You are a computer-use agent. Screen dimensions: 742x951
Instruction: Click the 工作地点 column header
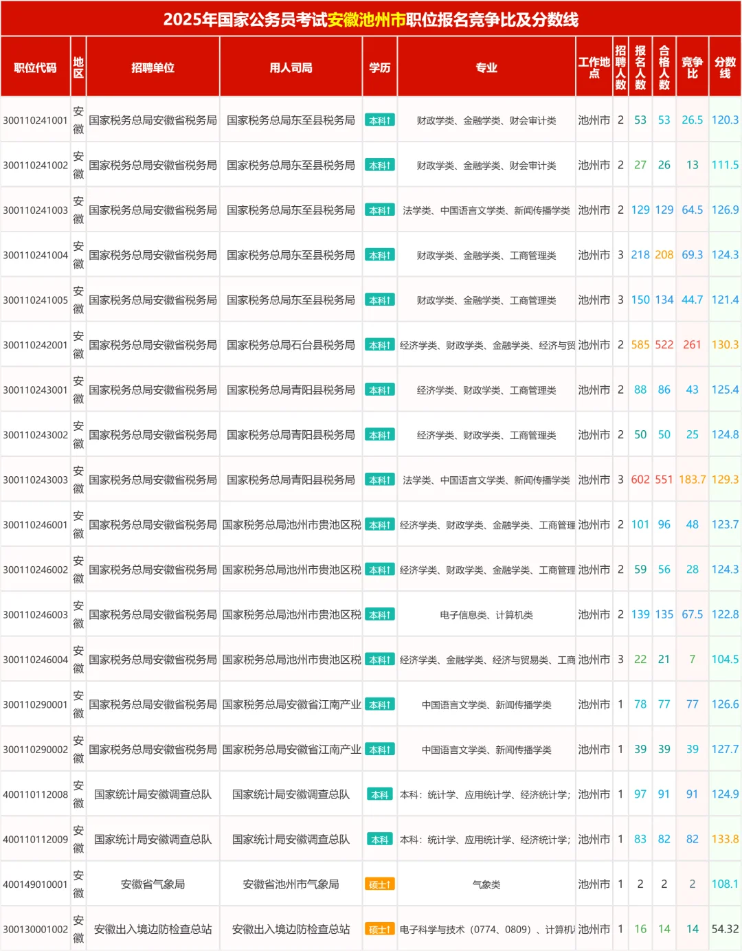point(594,67)
